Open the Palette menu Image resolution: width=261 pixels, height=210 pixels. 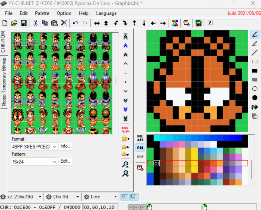[42, 13]
